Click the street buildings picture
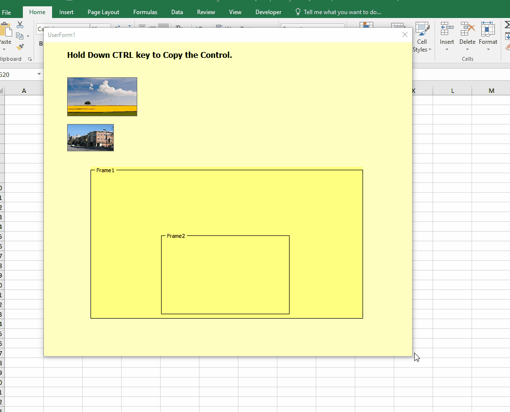The width and height of the screenshot is (510, 412). click(x=91, y=138)
